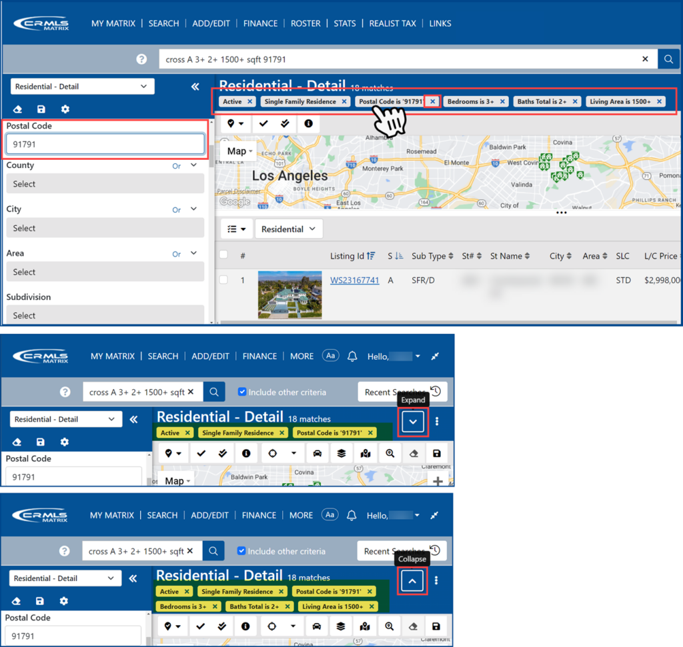This screenshot has height=647, width=683.
Task: Click the crosshair locate icon in bottom panel toolbar
Action: [271, 626]
